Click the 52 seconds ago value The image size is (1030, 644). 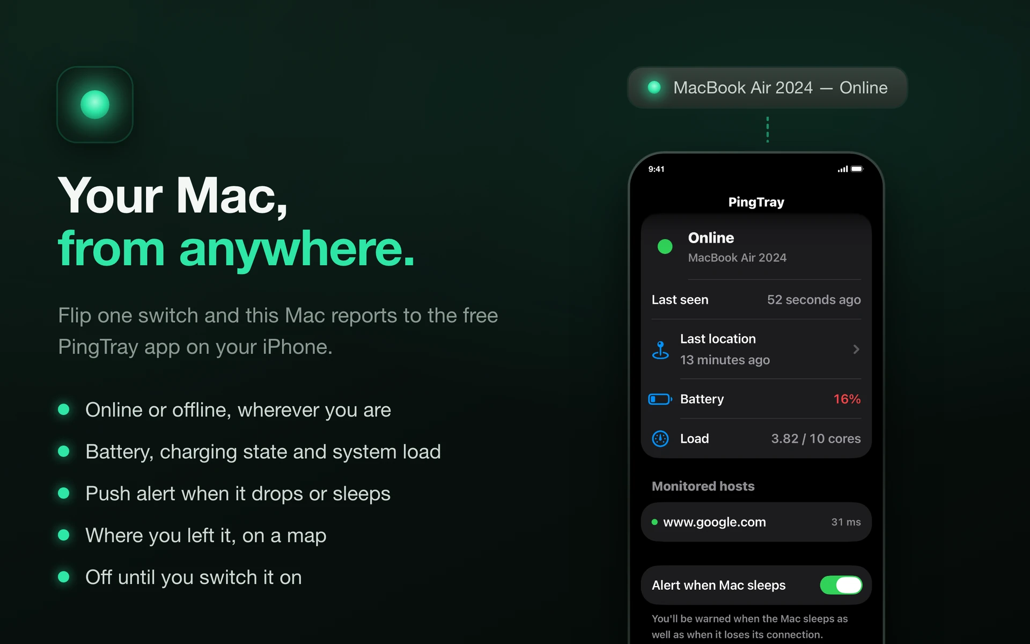[x=814, y=300]
